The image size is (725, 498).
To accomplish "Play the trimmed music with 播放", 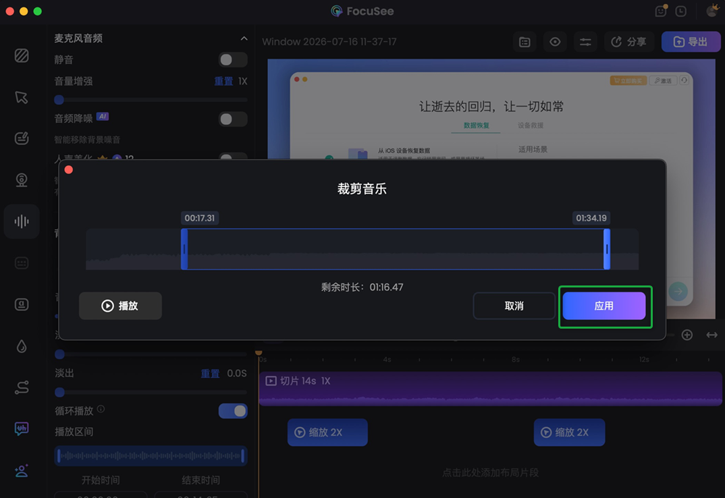I will 120,306.
